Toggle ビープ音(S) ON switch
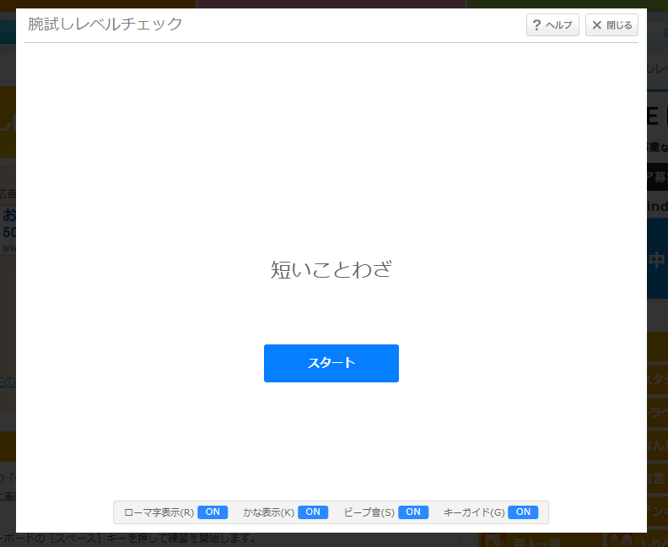The width and height of the screenshot is (668, 547). pos(413,512)
